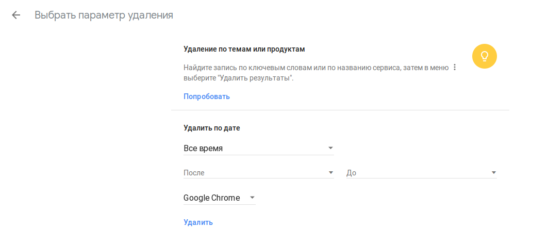548x244 pixels.
Task: Expand the "После" field arrow
Action: [x=330, y=173]
